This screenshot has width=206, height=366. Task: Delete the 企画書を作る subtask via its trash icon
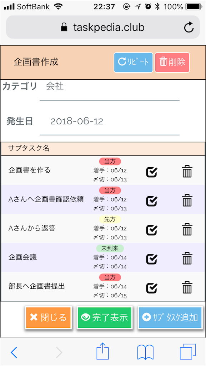click(x=187, y=172)
